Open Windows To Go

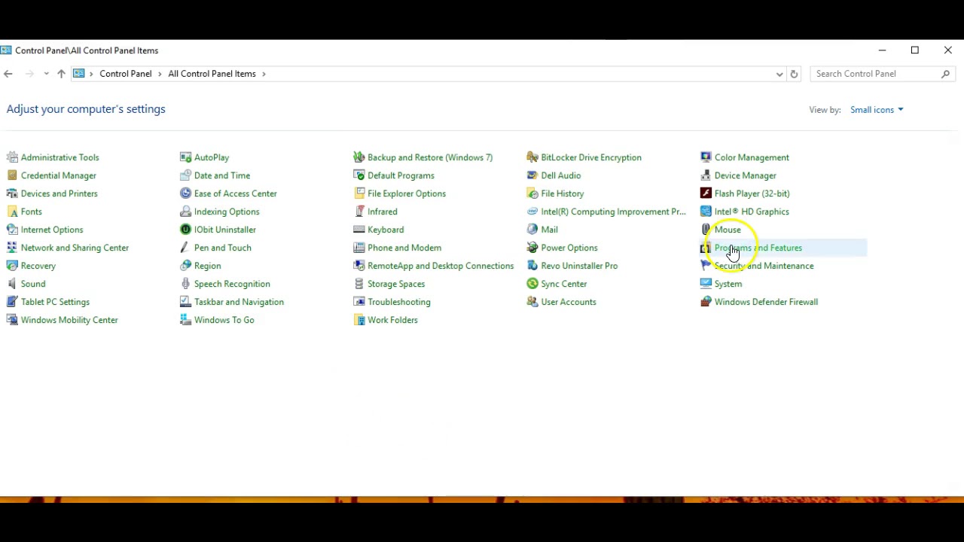224,320
